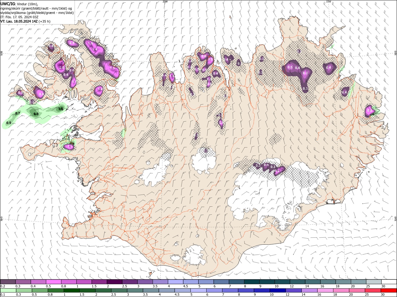The image size is (397, 297).
Task: Click the "slydda/snjókoma" legend description line
Action: tap(37, 13)
